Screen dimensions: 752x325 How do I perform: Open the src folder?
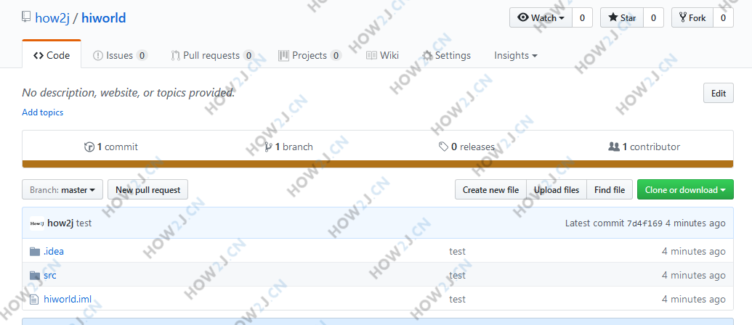point(50,275)
